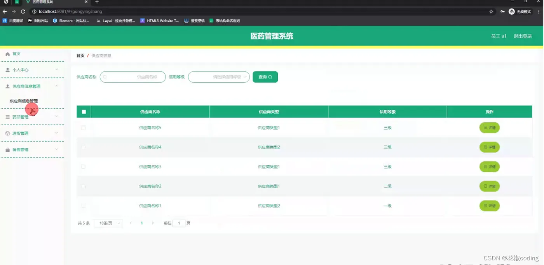This screenshot has width=544, height=265.
Task: Switch to the pinned green favicon tab
Action: pos(17,2)
